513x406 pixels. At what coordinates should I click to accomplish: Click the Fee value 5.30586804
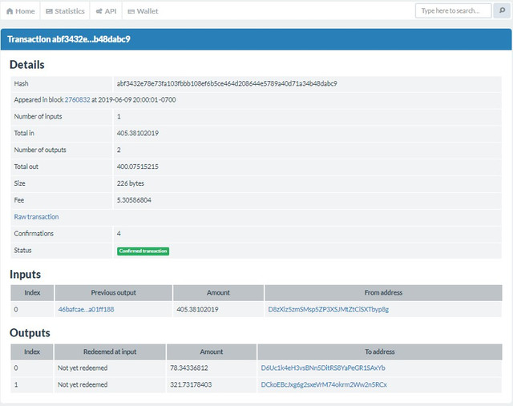point(134,200)
